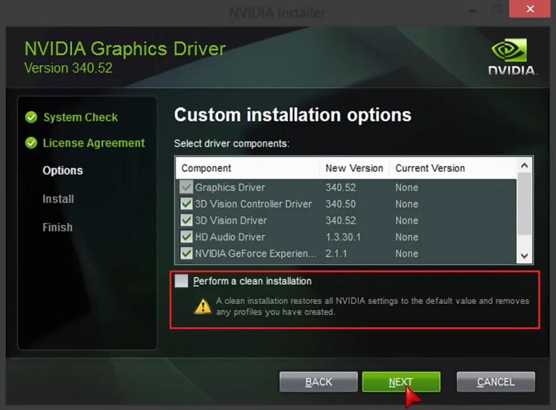The width and height of the screenshot is (556, 410).
Task: Close the NVIDIA Installer window
Action: click(530, 8)
